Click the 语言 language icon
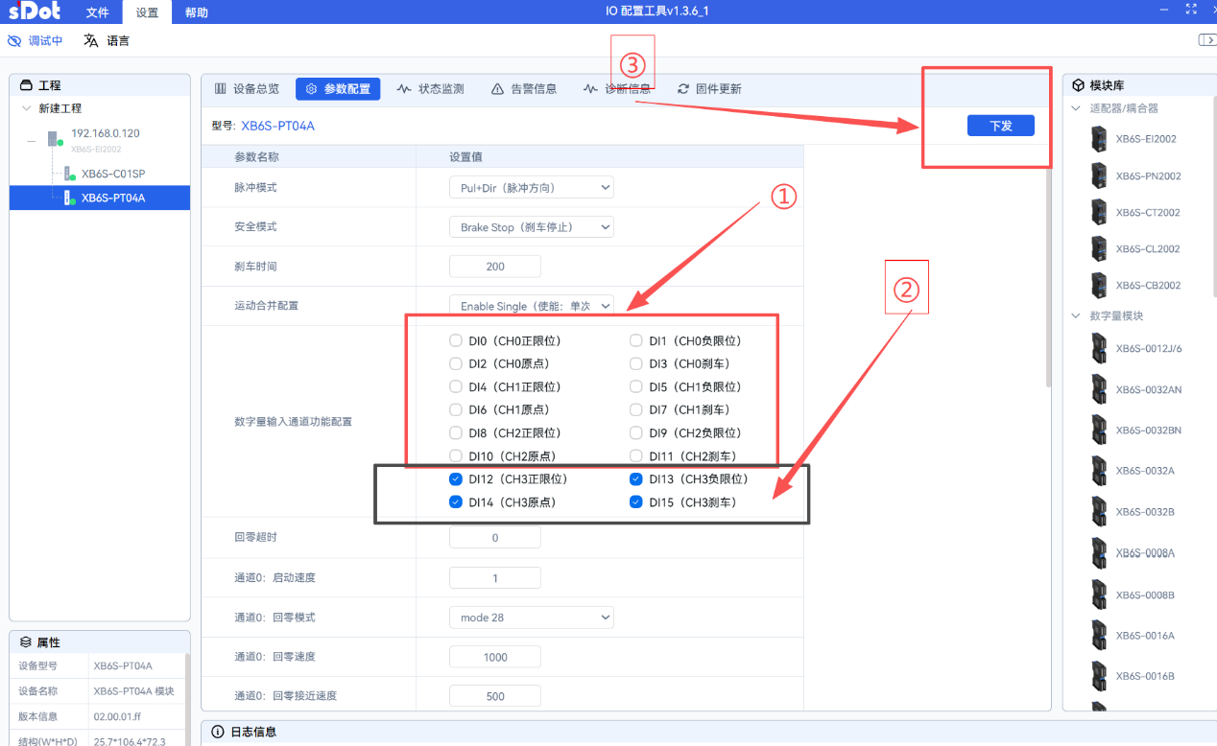 [91, 41]
